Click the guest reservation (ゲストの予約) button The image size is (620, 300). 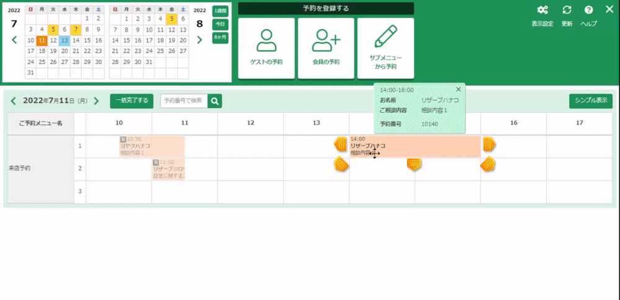[267, 48]
